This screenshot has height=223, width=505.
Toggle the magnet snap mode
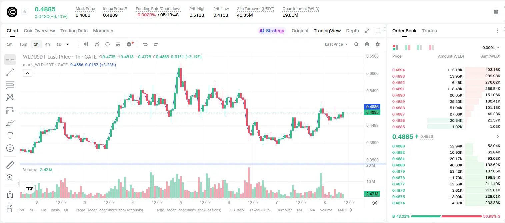(10, 194)
